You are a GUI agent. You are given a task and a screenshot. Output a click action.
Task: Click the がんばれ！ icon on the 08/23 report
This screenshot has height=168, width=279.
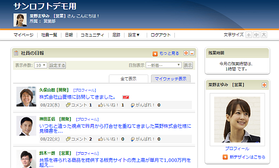[x=133, y=105]
